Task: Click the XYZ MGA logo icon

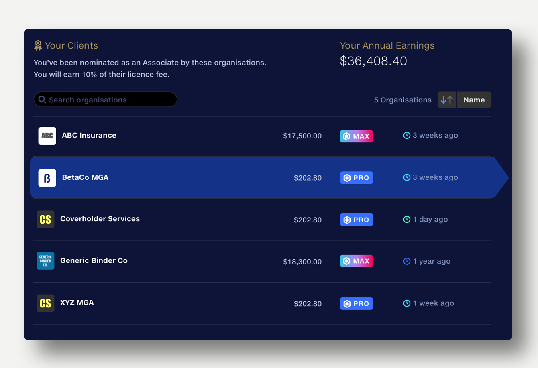Action: (x=45, y=303)
